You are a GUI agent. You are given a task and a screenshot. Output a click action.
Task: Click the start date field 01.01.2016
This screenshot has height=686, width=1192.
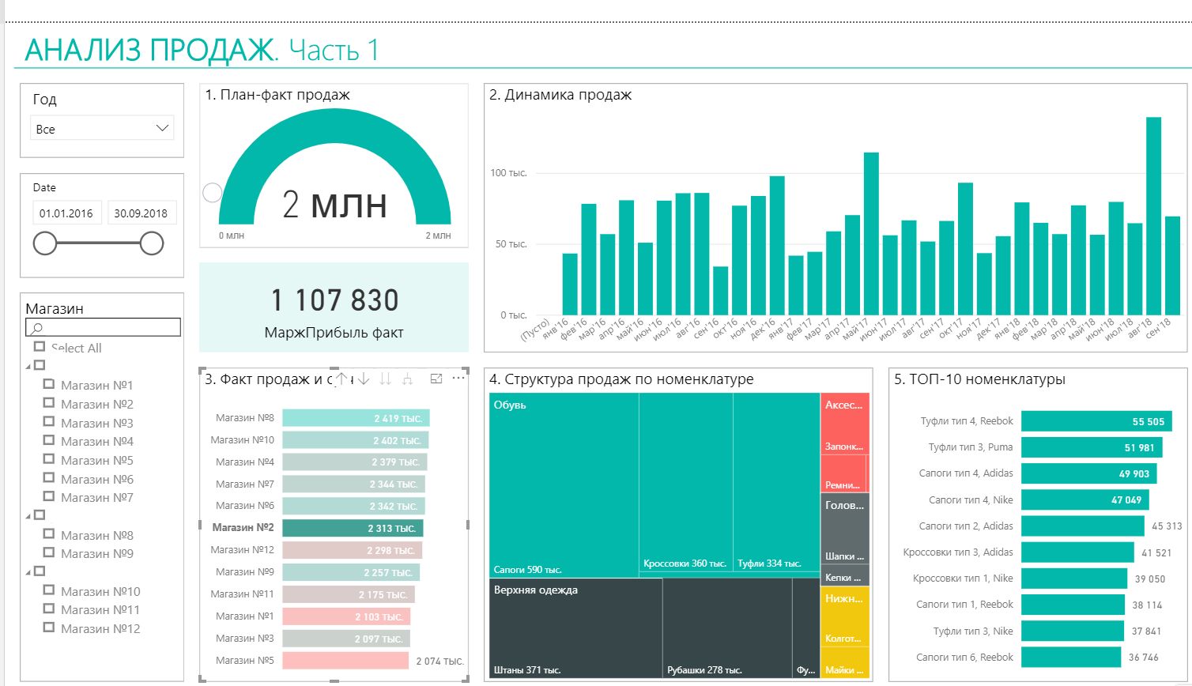[x=66, y=213]
